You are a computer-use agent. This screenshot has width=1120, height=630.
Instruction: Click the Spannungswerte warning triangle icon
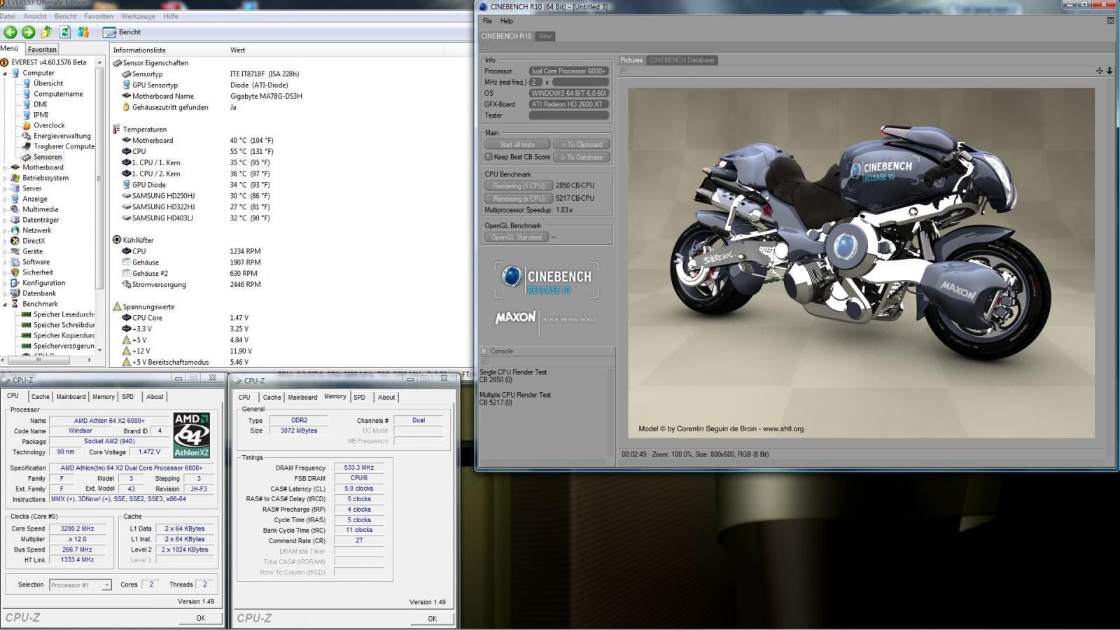click(117, 307)
